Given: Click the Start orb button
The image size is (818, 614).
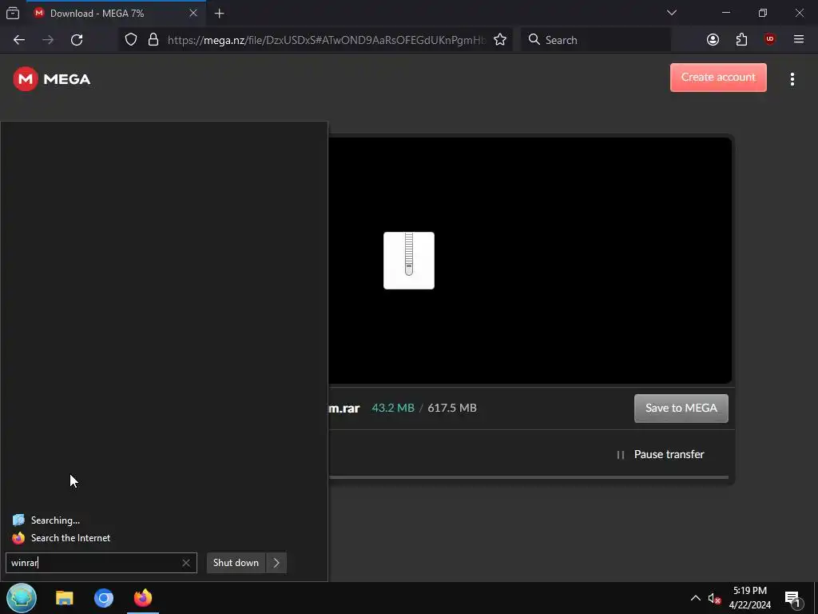Looking at the screenshot, I should pyautogui.click(x=22, y=598).
